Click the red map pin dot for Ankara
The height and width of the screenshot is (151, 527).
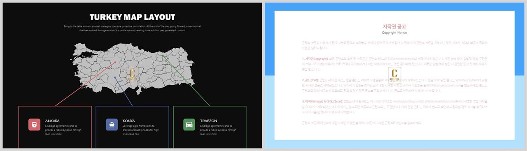coord(115,63)
